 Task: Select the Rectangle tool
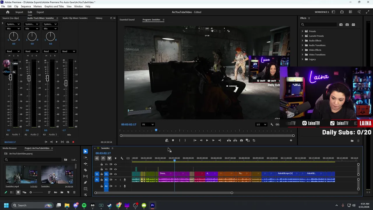pos(85,188)
